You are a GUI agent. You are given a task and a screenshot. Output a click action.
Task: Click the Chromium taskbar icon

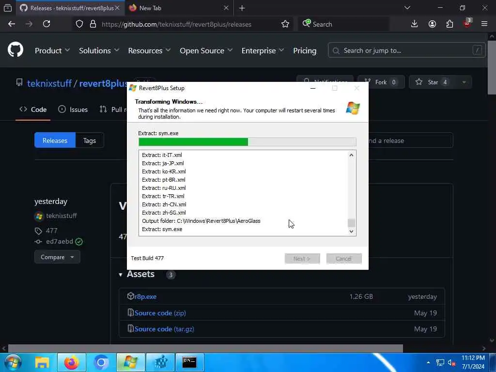pos(101,362)
